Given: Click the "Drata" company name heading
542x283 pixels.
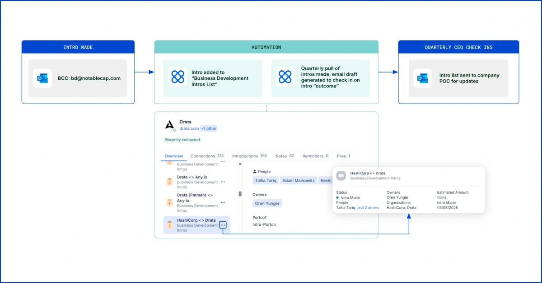Looking at the screenshot, I should [x=185, y=122].
